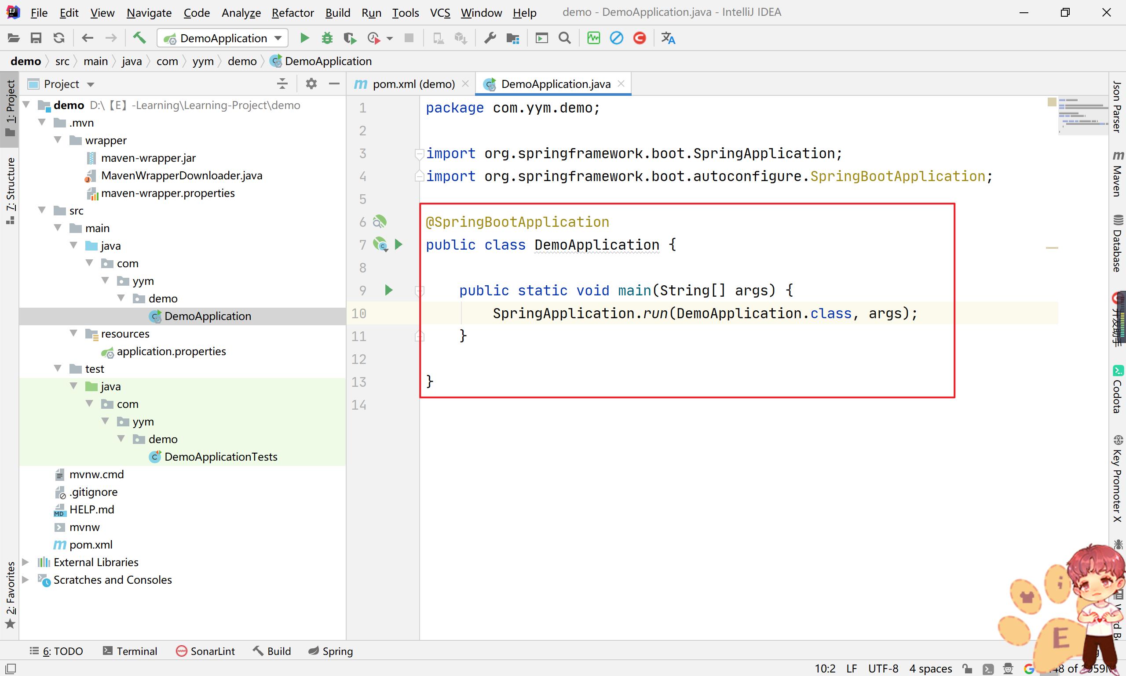Open the DemoApplicationTests class file
This screenshot has height=676, width=1126.
point(221,457)
